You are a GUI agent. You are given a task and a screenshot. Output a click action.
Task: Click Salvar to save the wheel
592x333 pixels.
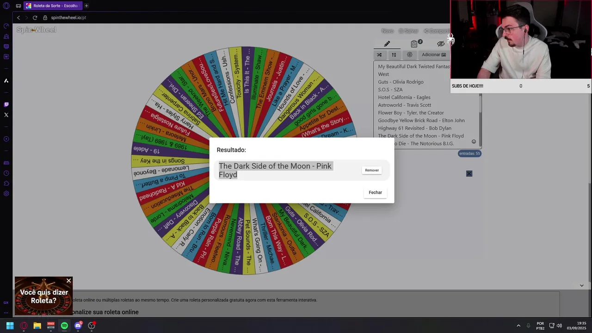[x=408, y=31]
